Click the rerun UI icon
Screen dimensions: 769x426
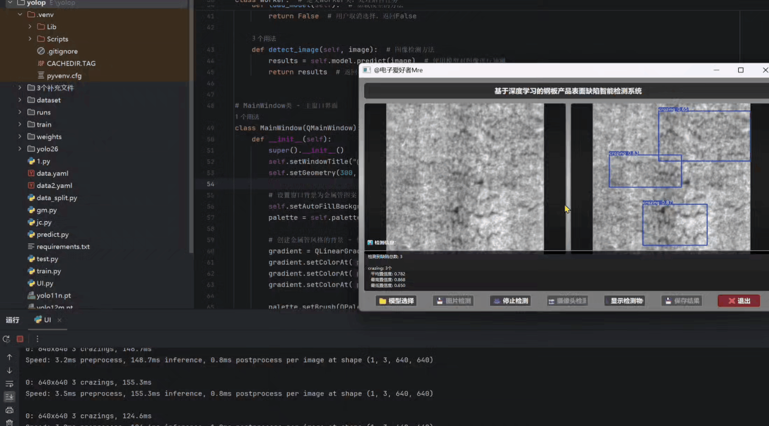tap(6, 339)
